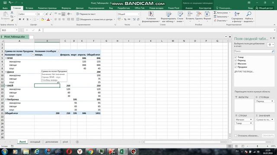Image resolution: width=277 pixels, height=155 pixels.
Task: Click the insert function fx icon
Action: (39, 30)
